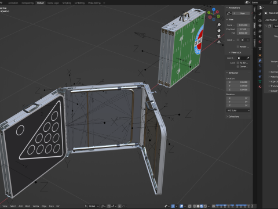Open the Animation workspace tab

coord(13,3)
